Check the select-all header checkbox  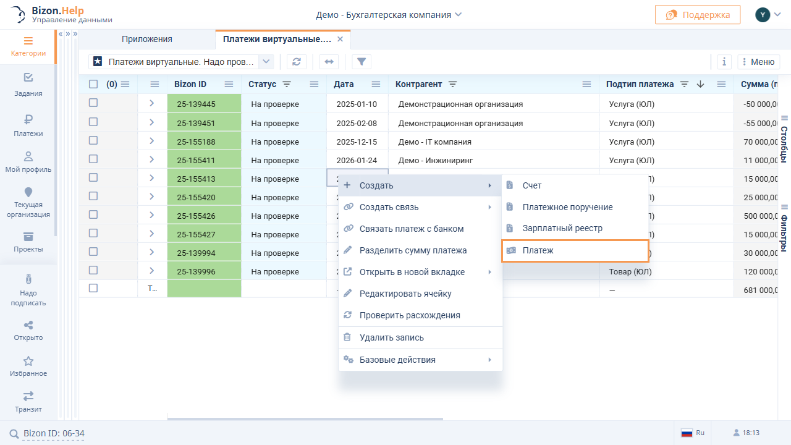(x=93, y=84)
